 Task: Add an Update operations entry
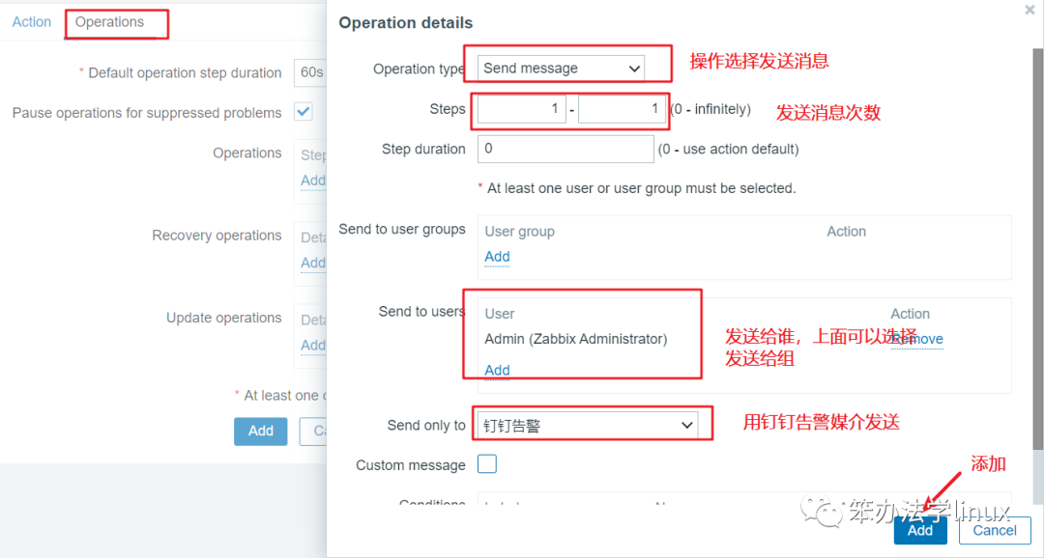tap(313, 346)
